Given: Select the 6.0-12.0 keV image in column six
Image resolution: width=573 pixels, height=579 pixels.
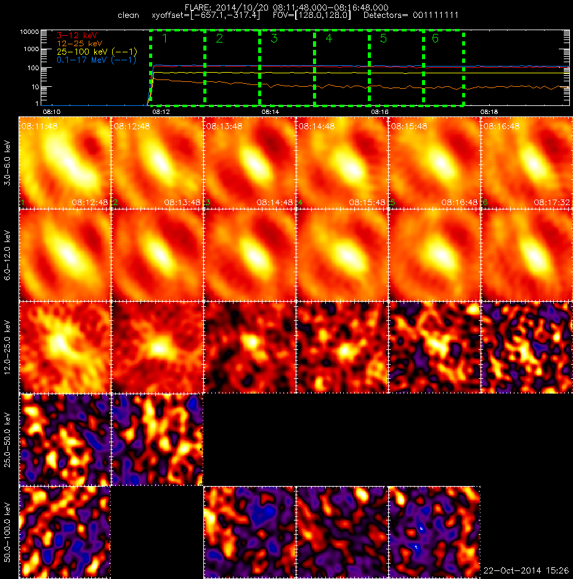Looking at the screenshot, I should (x=527, y=255).
